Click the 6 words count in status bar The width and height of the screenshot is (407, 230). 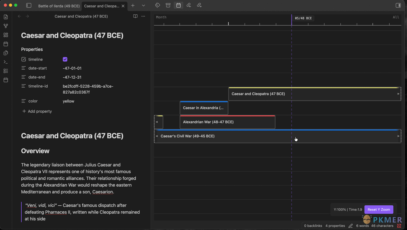tap(362, 226)
